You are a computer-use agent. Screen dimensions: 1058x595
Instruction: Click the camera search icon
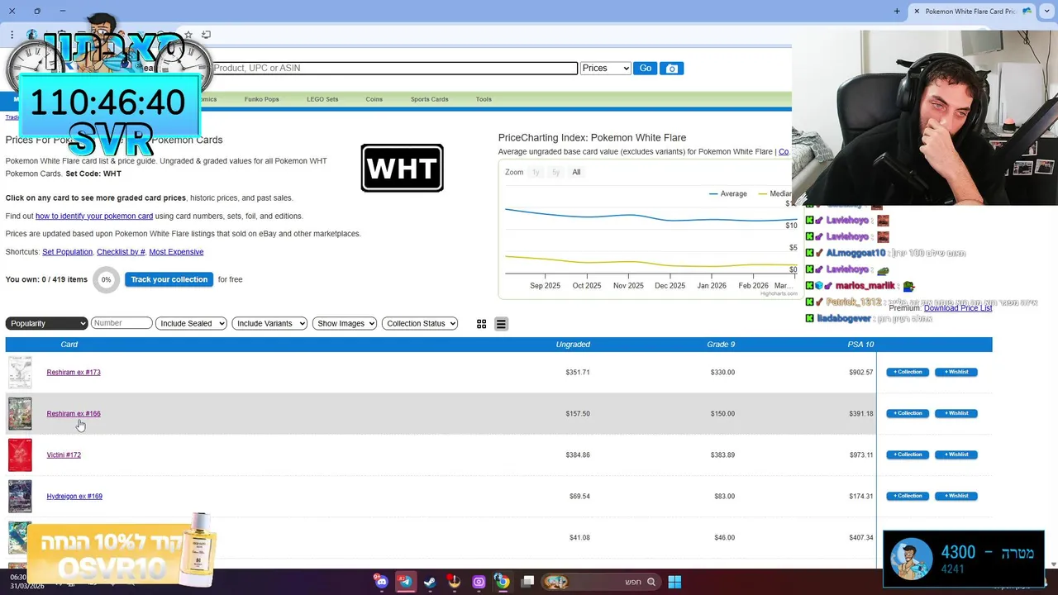(672, 69)
